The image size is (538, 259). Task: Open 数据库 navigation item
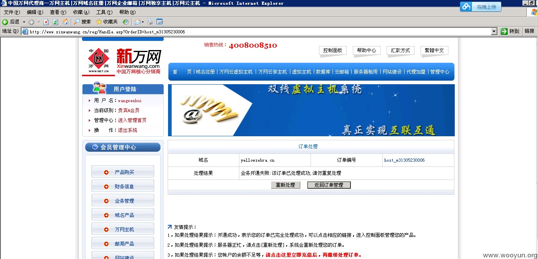pos(323,72)
